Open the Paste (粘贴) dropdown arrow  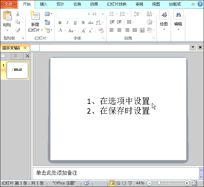point(7,30)
